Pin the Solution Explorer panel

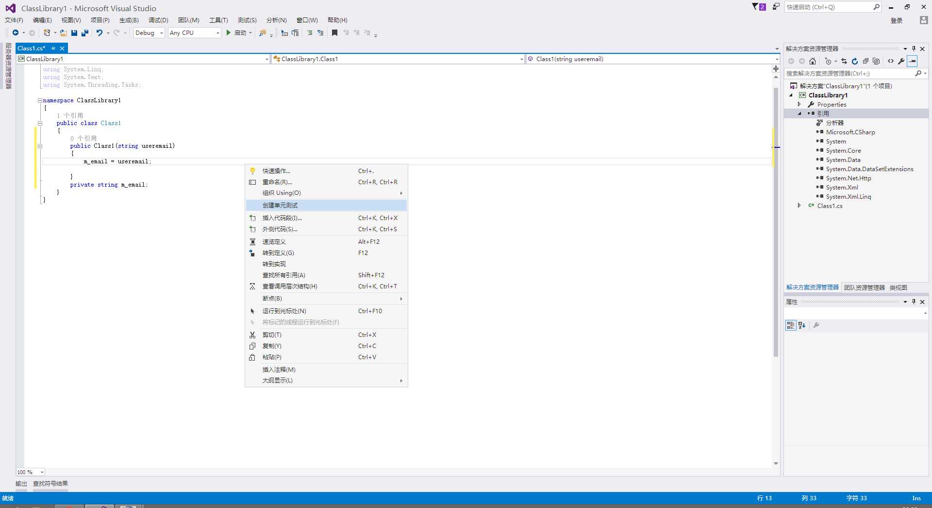914,48
